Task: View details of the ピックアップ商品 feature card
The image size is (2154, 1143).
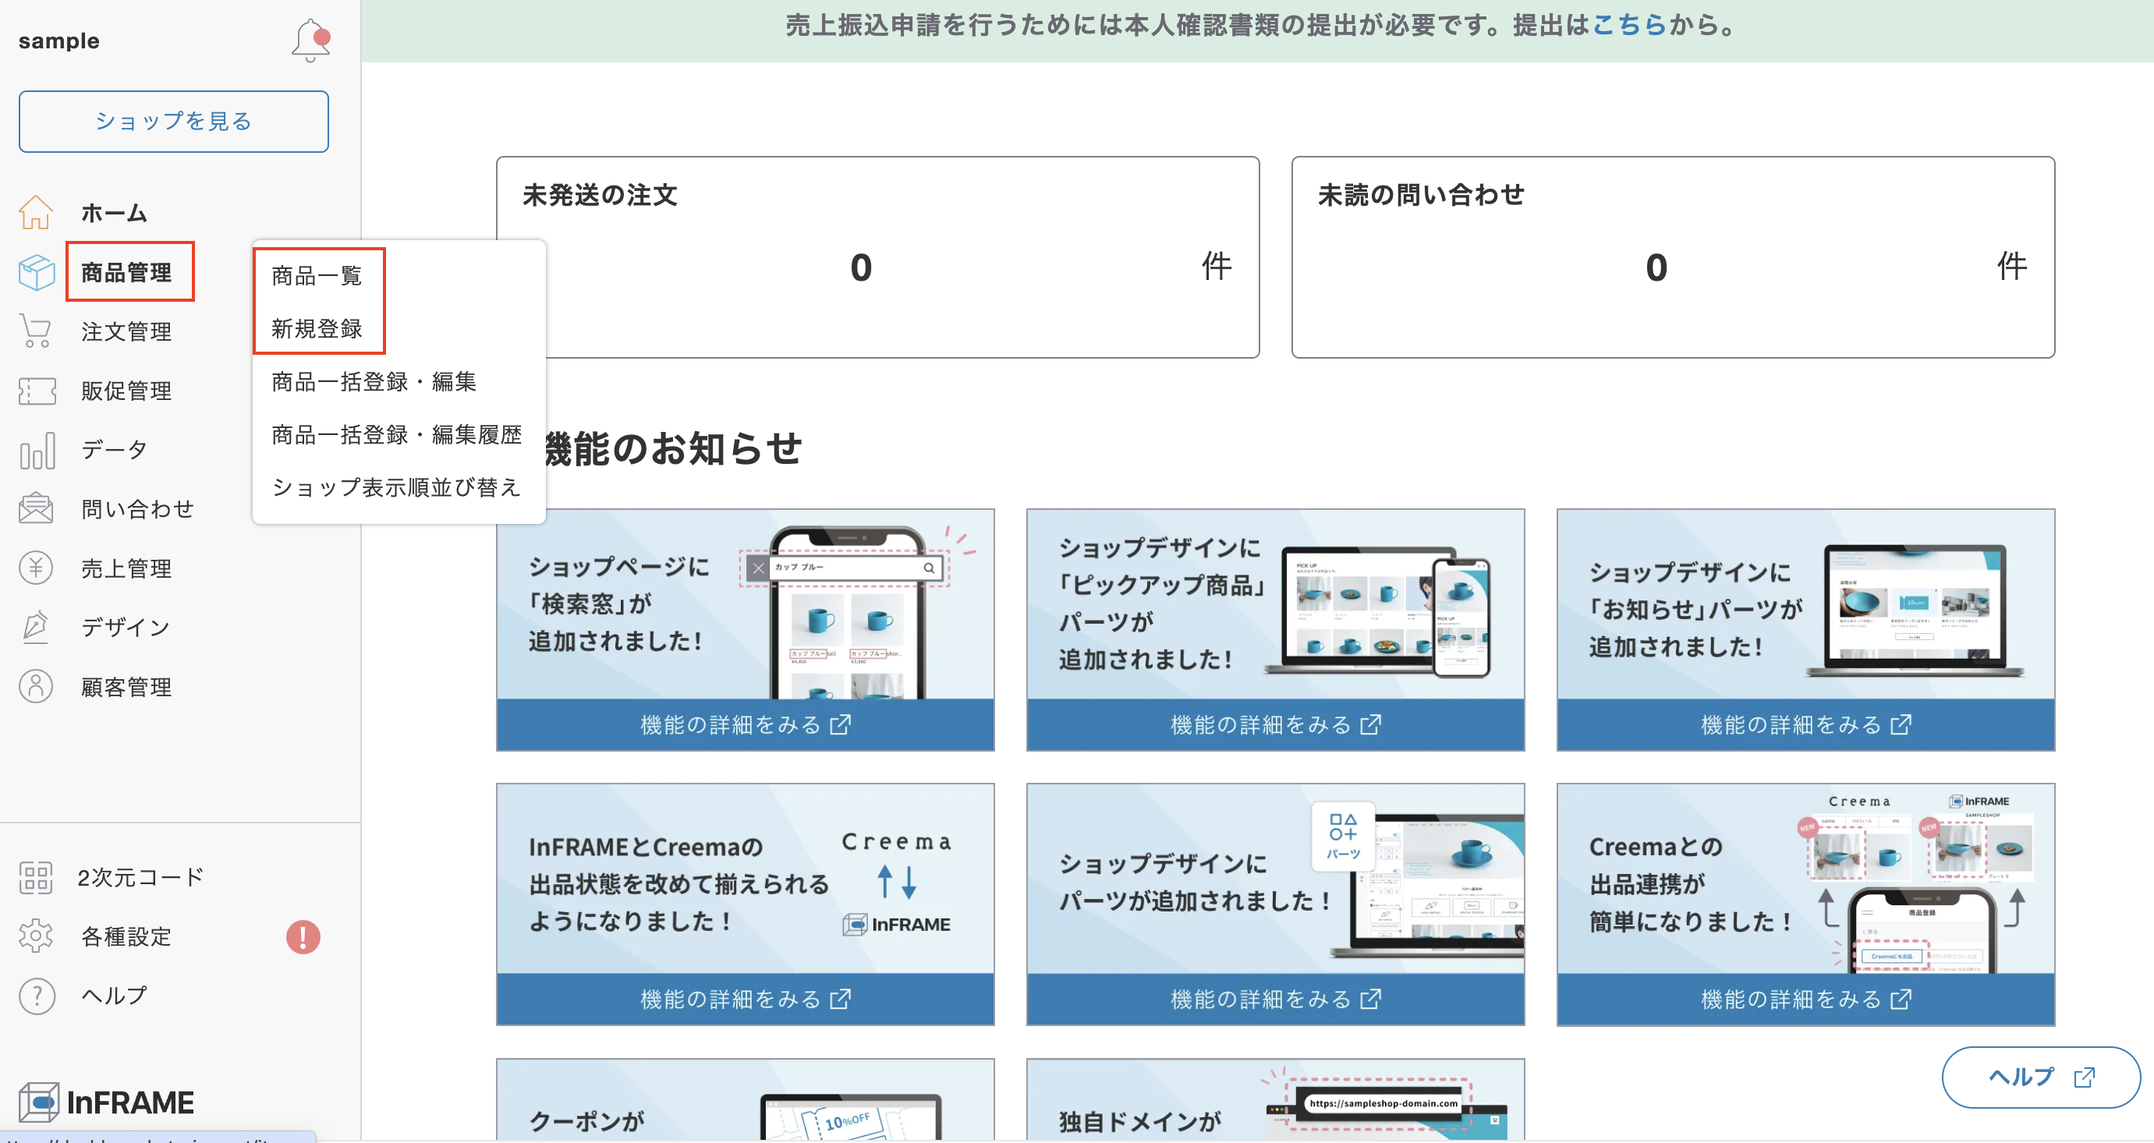Action: tap(1275, 724)
